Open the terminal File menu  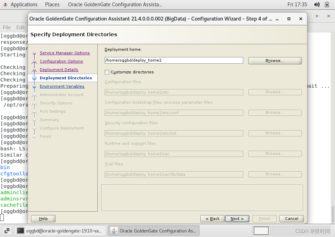[7, 27]
